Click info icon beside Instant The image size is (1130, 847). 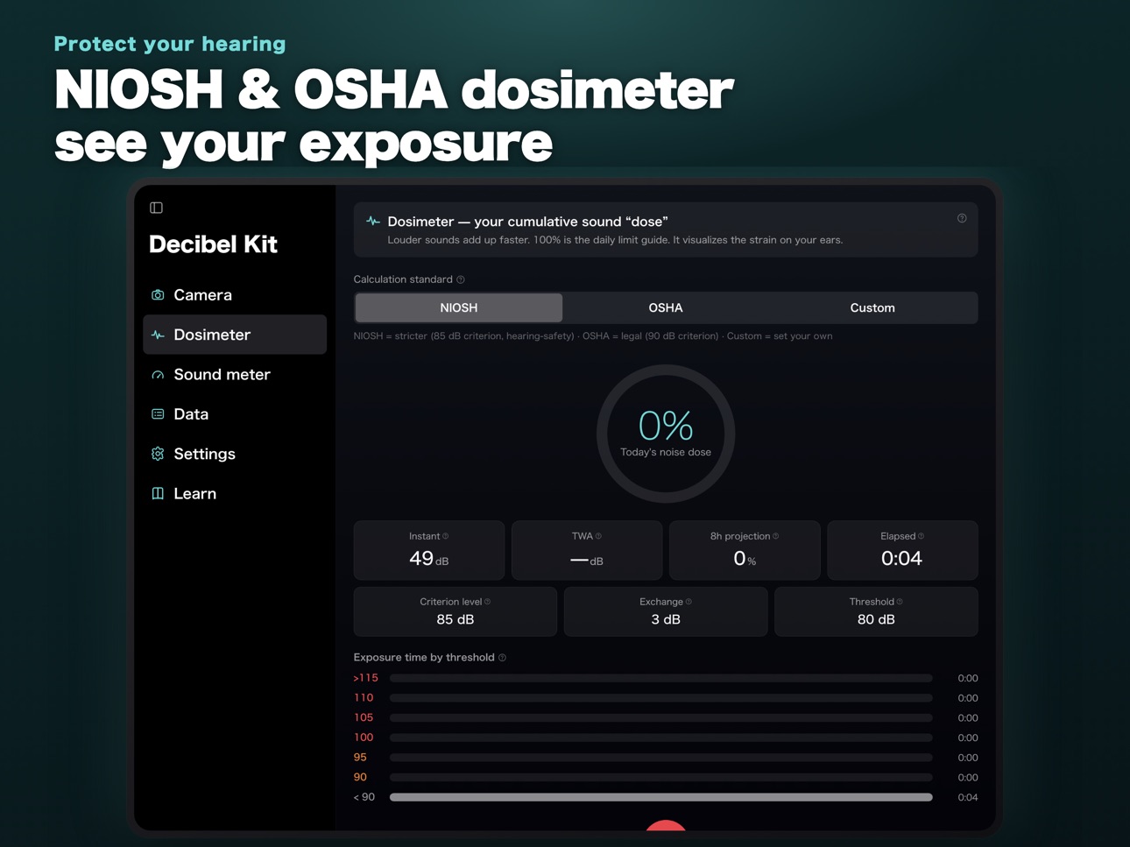point(446,536)
